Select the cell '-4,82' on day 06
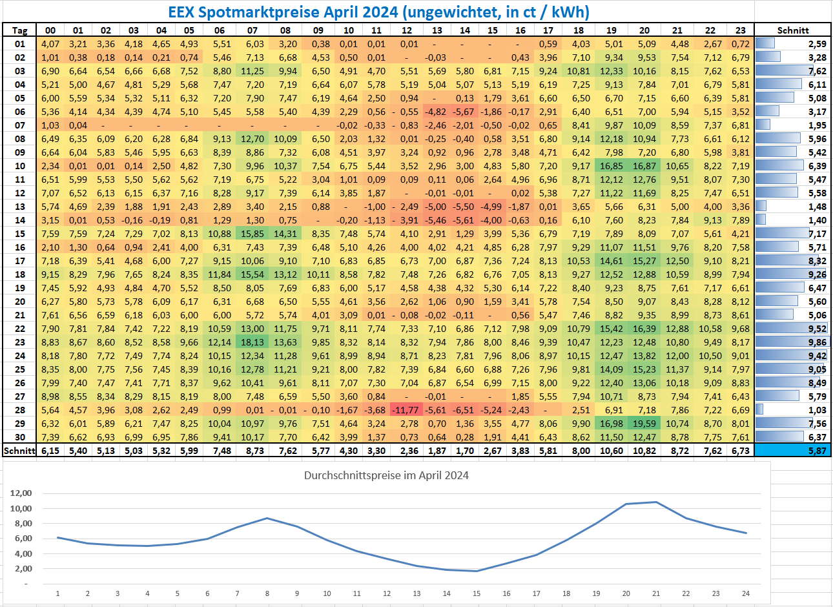The height and width of the screenshot is (607, 833). pos(437,112)
